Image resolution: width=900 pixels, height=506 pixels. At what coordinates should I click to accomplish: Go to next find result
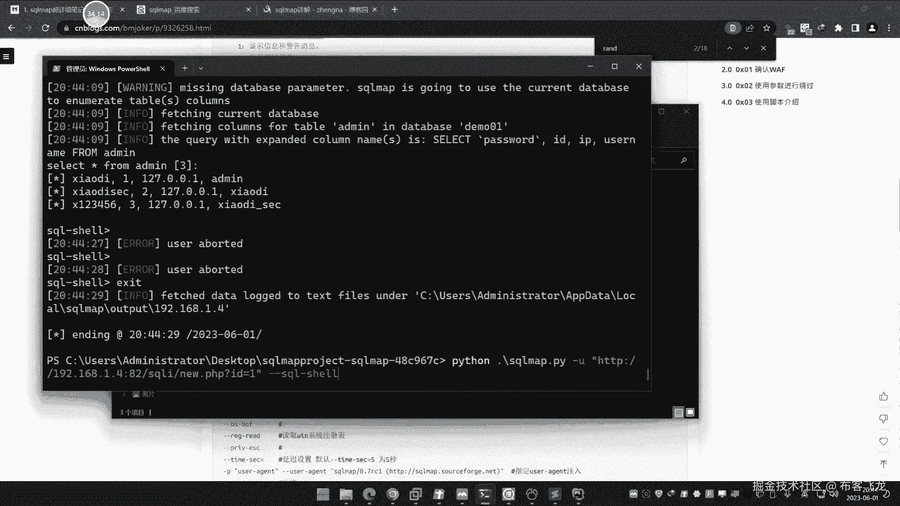(746, 48)
